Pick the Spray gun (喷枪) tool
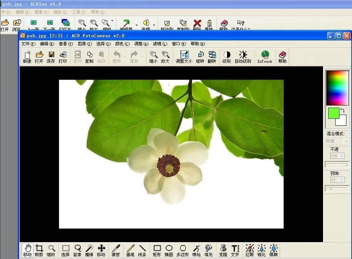Screen dimensions: 352x259 [196, 251]
